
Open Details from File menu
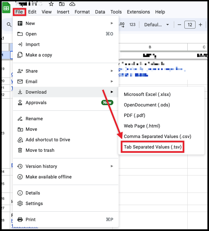point(66,193)
